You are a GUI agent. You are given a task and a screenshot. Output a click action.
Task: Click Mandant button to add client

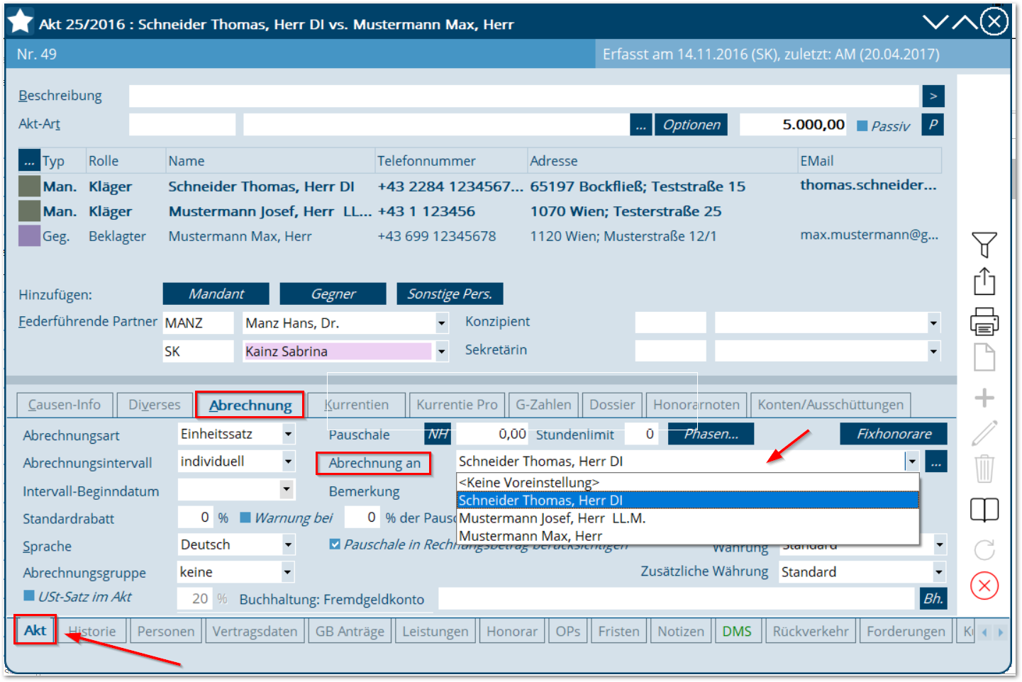(216, 294)
